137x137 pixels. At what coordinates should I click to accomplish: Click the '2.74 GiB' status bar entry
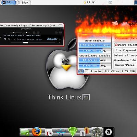(128, 71)
